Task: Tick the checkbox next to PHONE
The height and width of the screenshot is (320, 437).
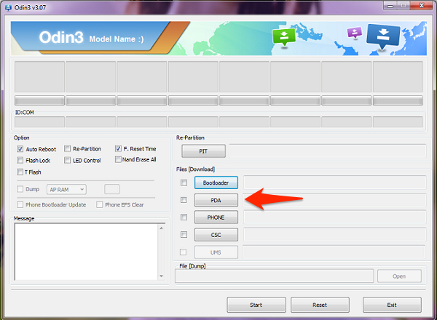Action: pyautogui.click(x=184, y=217)
